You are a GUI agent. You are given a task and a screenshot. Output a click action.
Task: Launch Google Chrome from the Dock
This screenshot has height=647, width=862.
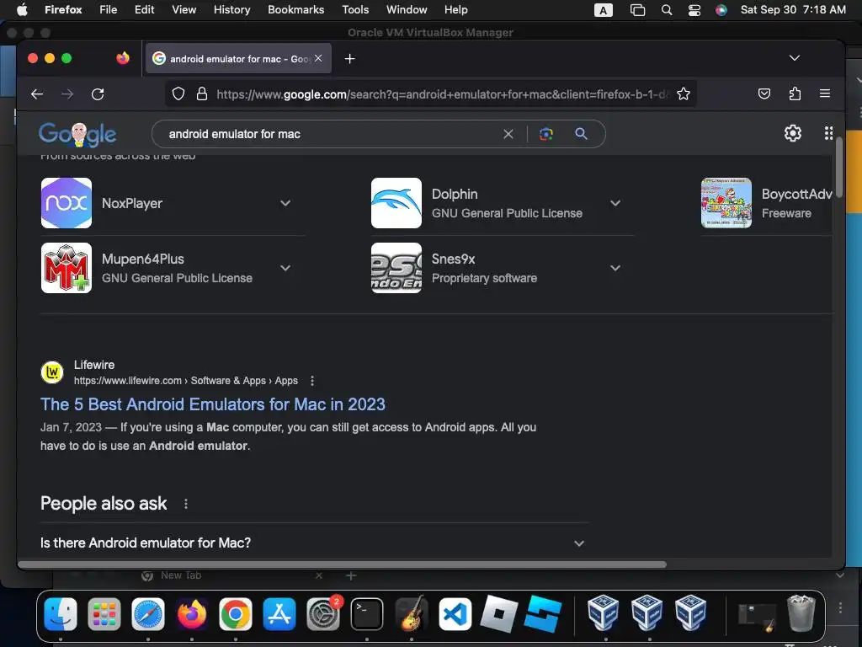coord(236,614)
